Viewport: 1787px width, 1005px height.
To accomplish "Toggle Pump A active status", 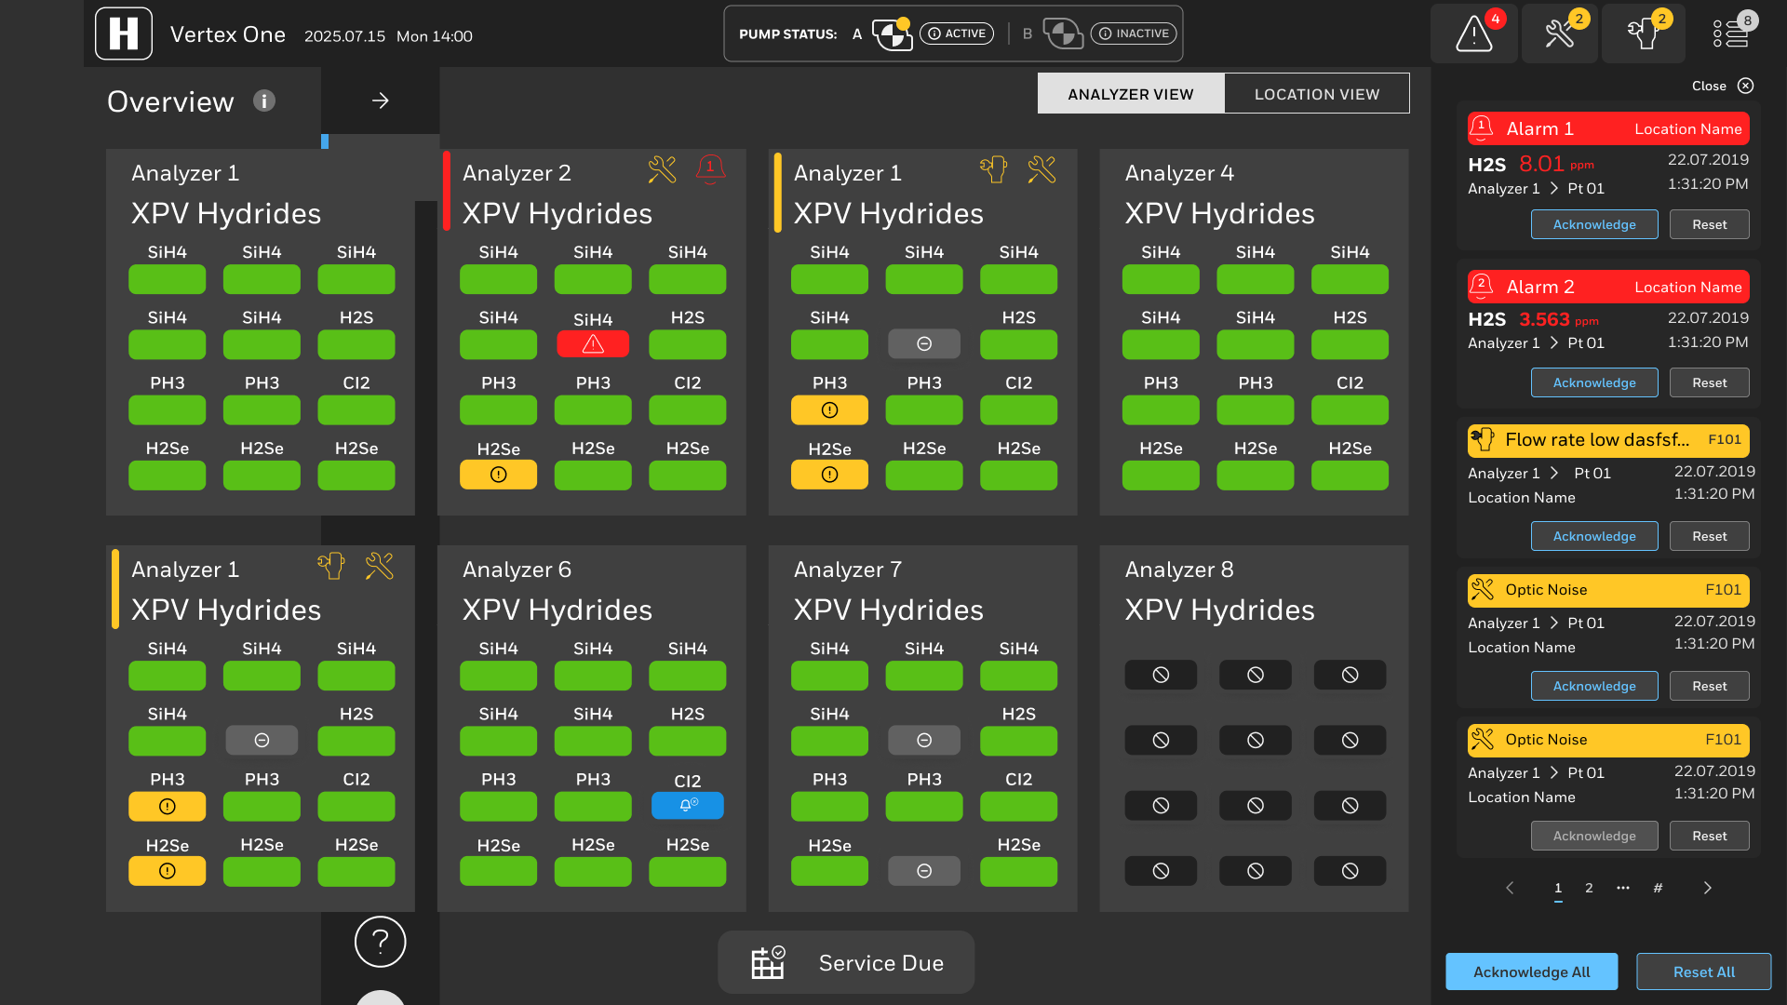I will pyautogui.click(x=956, y=33).
